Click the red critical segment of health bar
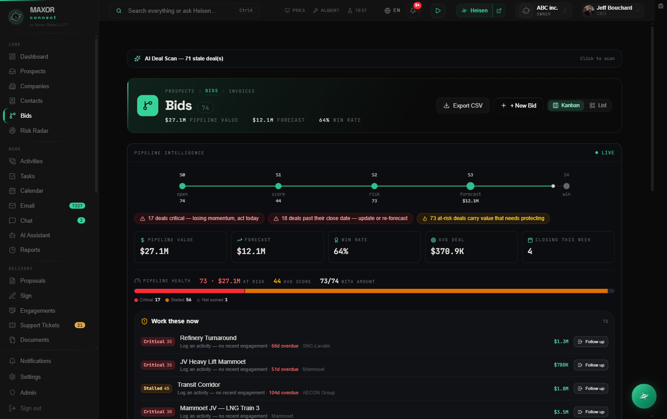The image size is (667, 419). tap(190, 291)
